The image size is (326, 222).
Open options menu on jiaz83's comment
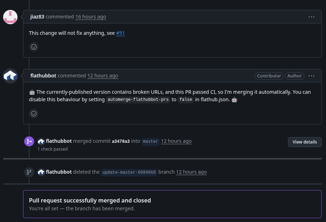point(311,17)
